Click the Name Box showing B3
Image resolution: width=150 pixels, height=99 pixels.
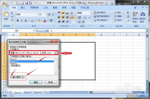click(x=17, y=30)
